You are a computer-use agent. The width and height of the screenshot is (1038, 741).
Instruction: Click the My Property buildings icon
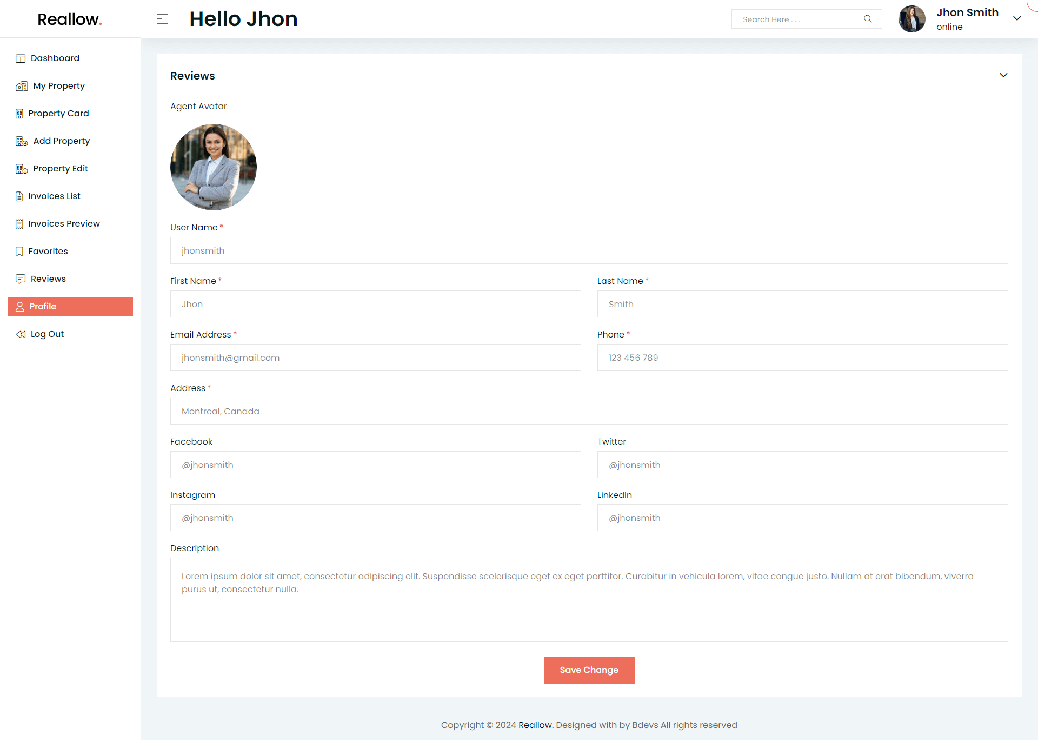coord(22,86)
